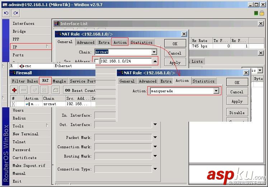Click the green connection status indicator
The image size is (268, 187).
256,13
